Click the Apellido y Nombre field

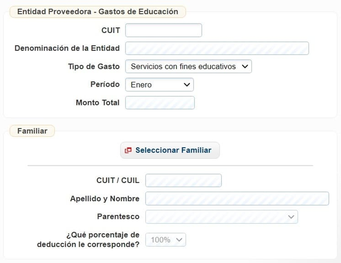(x=237, y=199)
